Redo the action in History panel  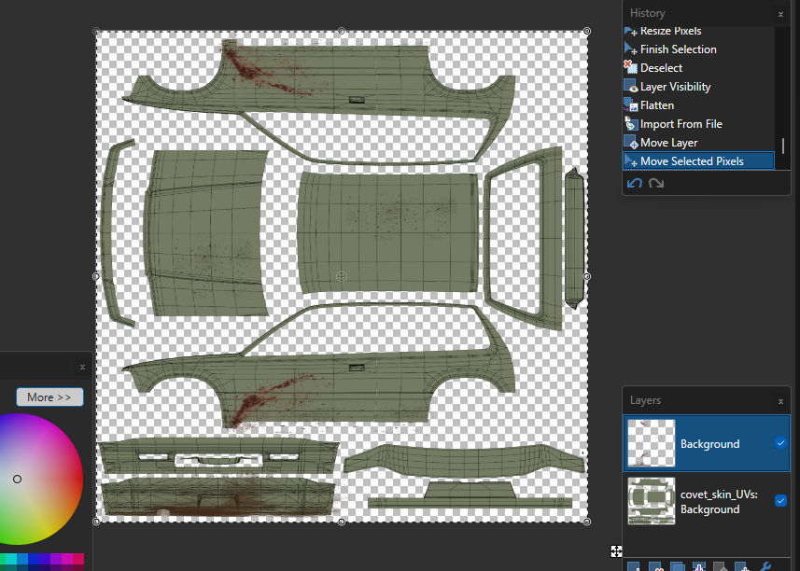[x=656, y=183]
